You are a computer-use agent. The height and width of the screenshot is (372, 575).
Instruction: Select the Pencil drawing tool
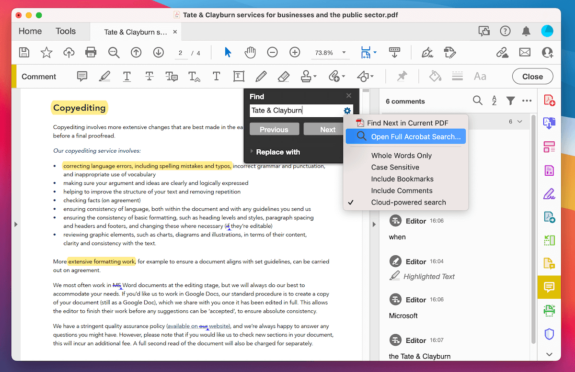[261, 76]
